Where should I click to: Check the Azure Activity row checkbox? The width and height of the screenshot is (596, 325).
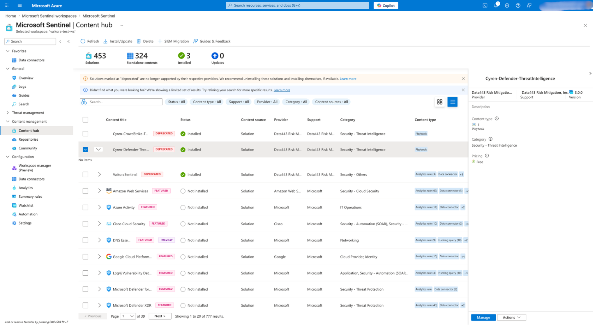tap(85, 207)
